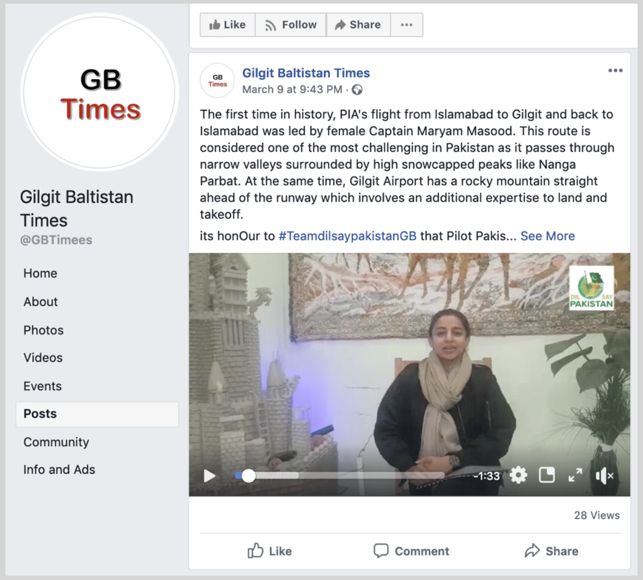This screenshot has width=643, height=580.
Task: Follow the Gilgit Baltistan Times page
Action: click(x=291, y=25)
